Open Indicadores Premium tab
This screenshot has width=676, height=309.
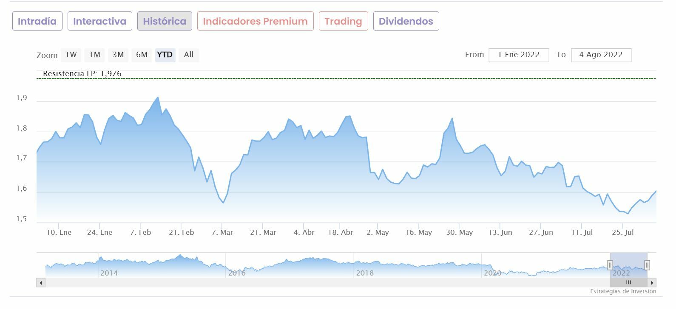255,21
